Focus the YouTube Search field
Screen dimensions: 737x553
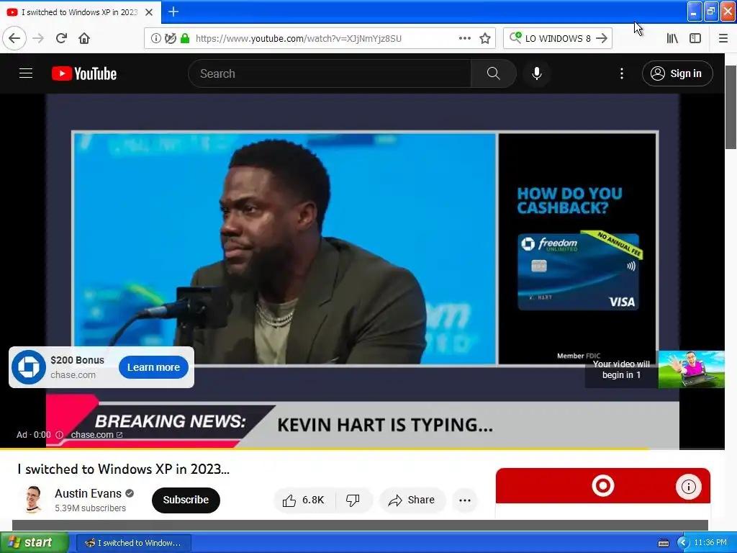pyautogui.click(x=330, y=73)
